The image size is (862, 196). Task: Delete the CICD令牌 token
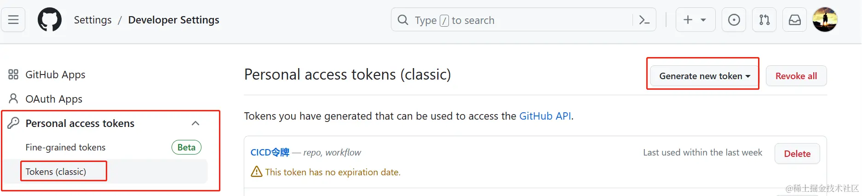point(797,154)
